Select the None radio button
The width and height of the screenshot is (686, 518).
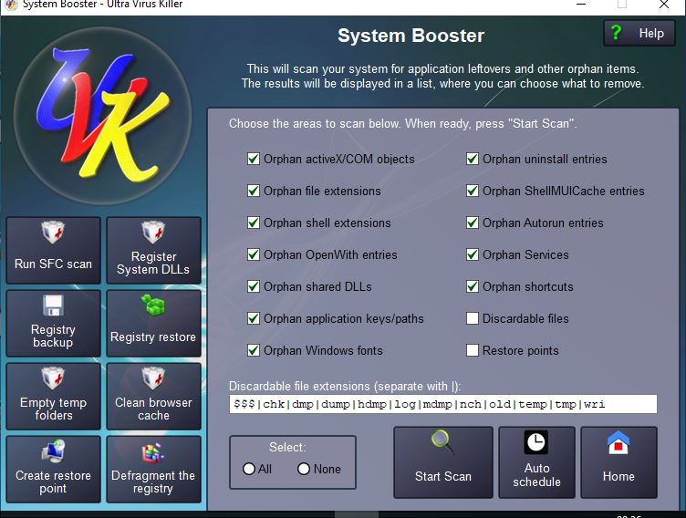point(304,469)
